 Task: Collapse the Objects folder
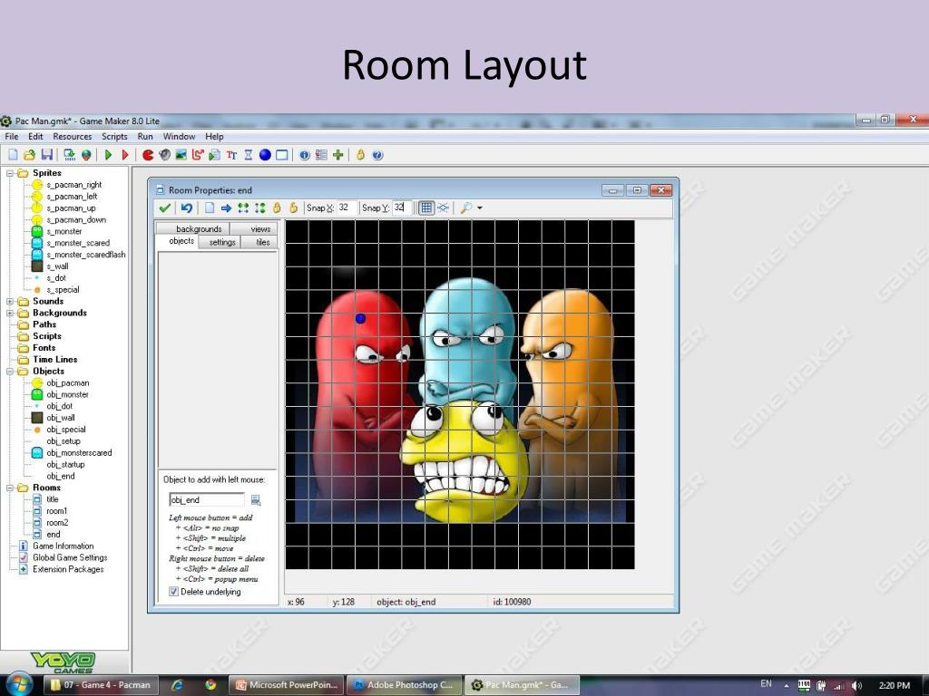(10, 371)
